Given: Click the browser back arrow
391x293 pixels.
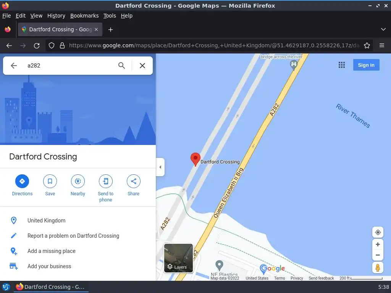Looking at the screenshot, I should coord(9,46).
